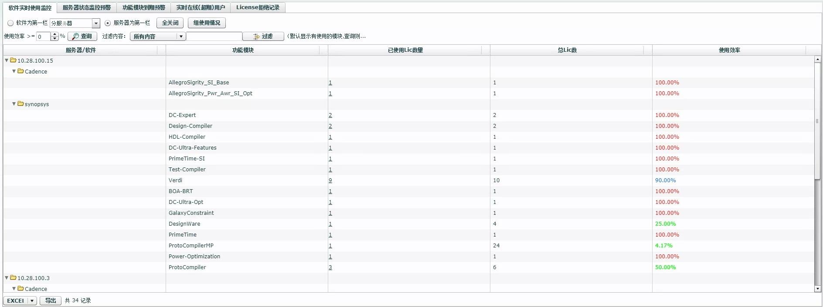Click the 90.00% efficiency value for Verdi

coord(665,180)
